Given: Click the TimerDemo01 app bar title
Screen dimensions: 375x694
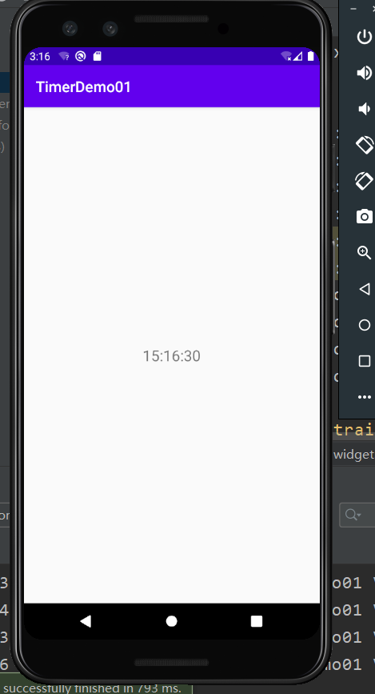Looking at the screenshot, I should click(83, 86).
